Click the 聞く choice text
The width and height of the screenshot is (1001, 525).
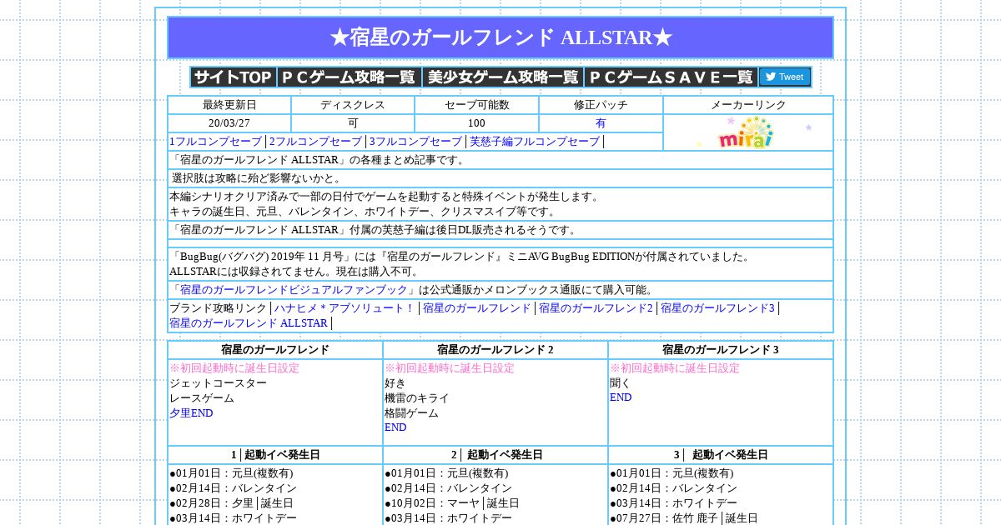coord(621,383)
